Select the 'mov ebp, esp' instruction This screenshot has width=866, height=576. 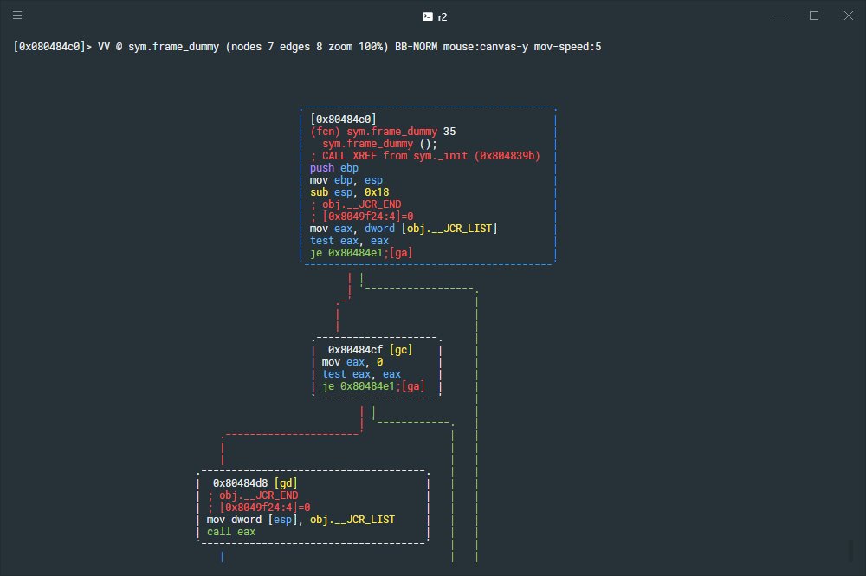[346, 180]
